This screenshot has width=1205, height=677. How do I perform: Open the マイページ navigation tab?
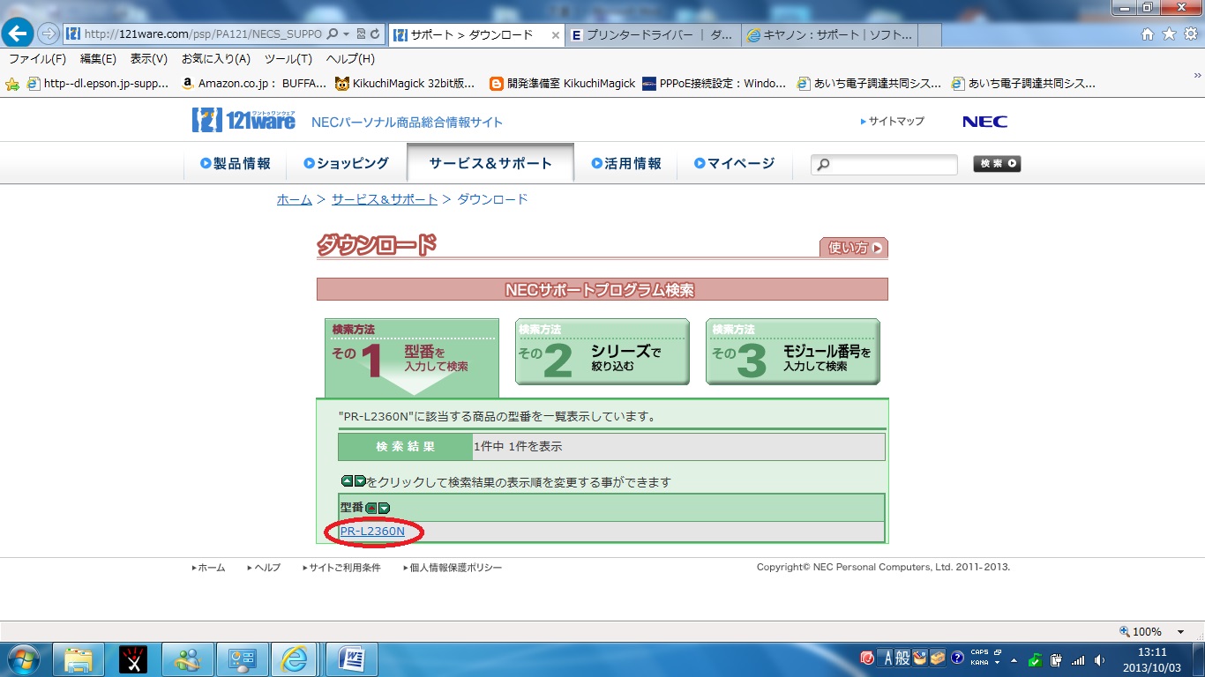tap(734, 163)
